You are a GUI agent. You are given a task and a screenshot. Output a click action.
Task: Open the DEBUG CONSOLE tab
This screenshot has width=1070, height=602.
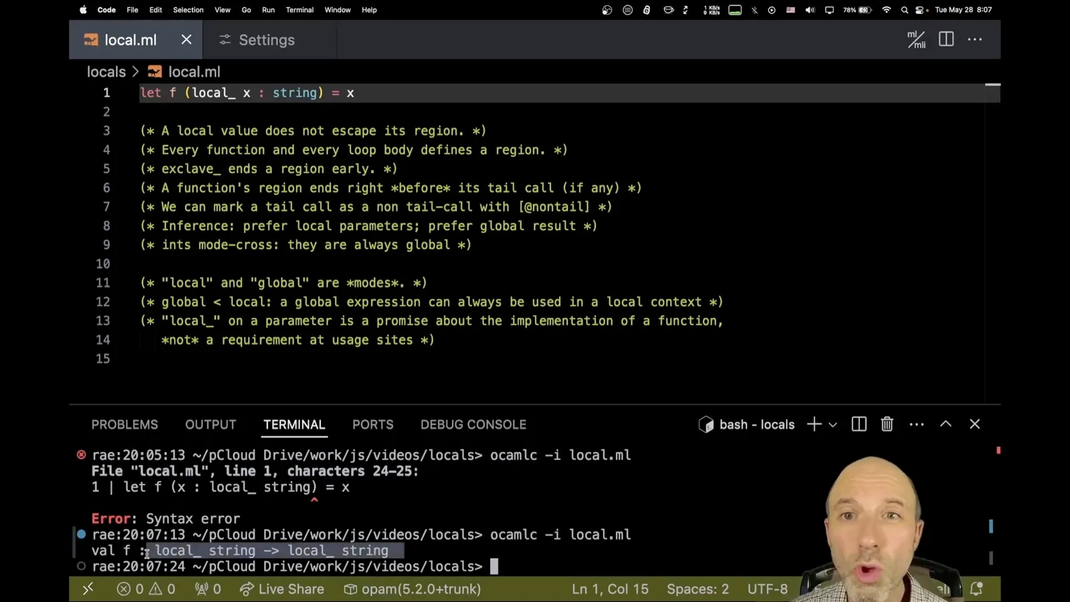473,425
